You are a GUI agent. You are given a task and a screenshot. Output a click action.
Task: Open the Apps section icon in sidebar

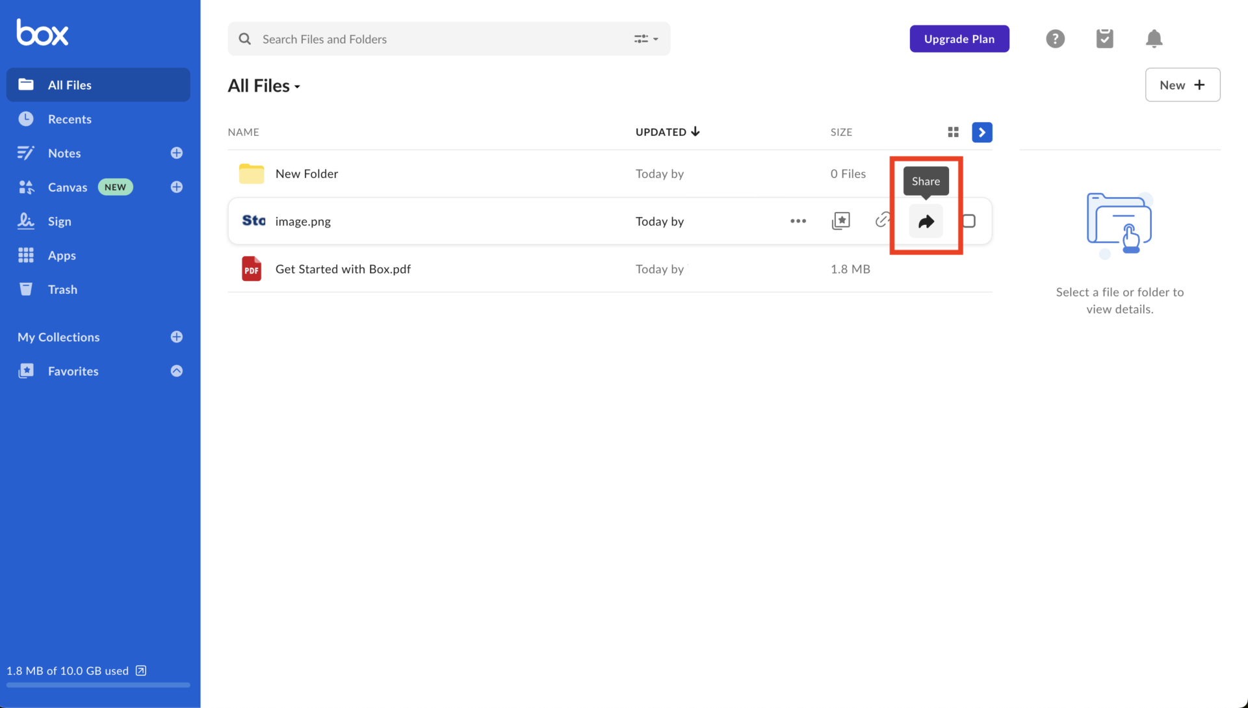click(26, 255)
